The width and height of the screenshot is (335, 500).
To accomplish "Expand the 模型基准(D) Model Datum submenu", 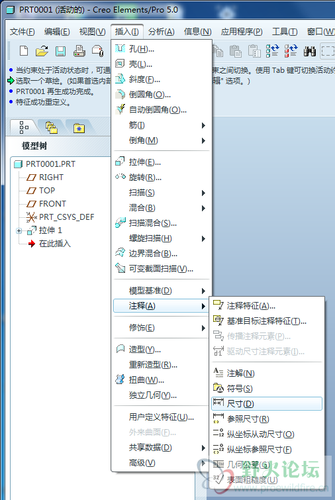I will [x=162, y=291].
